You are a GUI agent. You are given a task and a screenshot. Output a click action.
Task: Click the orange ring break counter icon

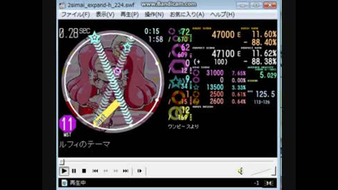pyautogui.click(x=178, y=97)
